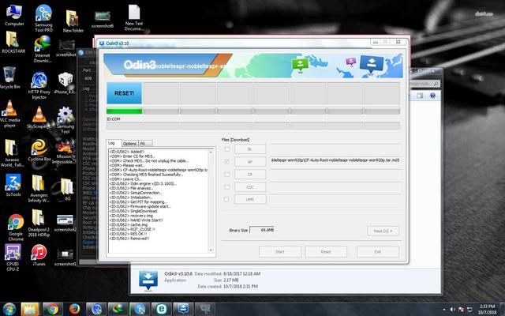The width and height of the screenshot is (505, 316).
Task: Click the Start button in Odin3
Action: [280, 251]
